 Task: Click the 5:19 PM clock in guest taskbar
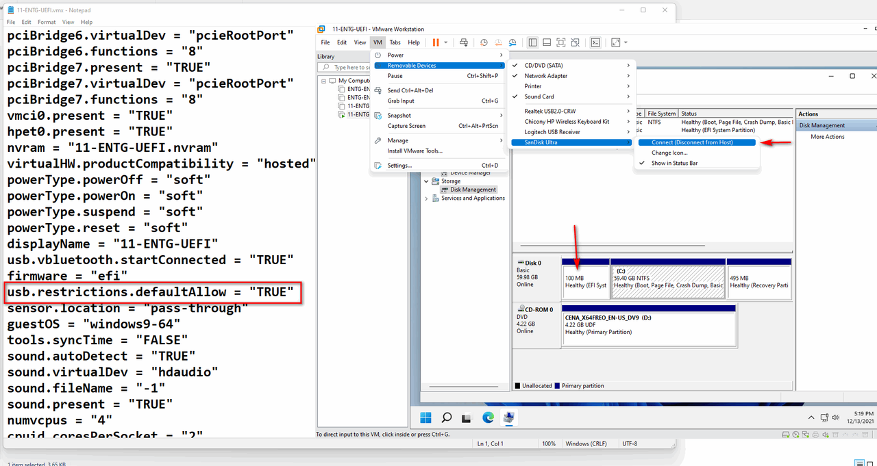click(x=864, y=414)
